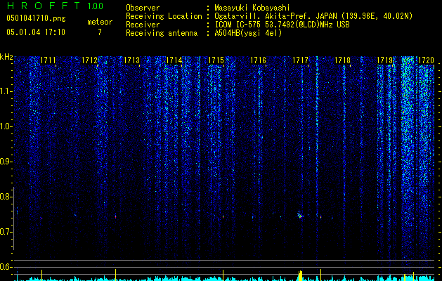Click the 1715 time marker

216,60
